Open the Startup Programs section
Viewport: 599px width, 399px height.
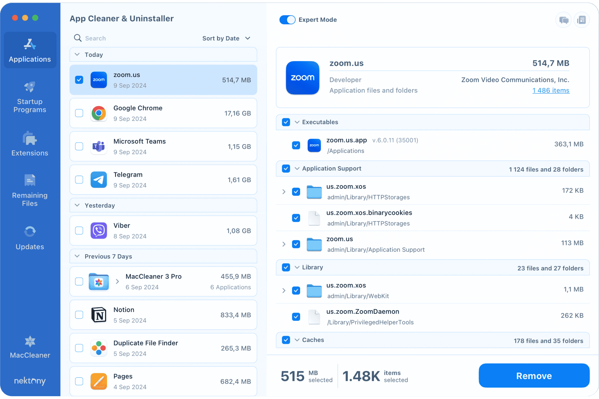[30, 97]
